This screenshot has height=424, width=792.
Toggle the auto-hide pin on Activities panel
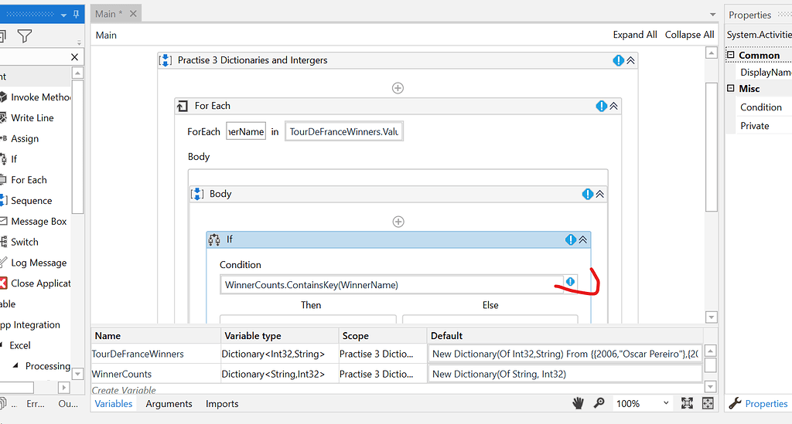tap(76, 15)
